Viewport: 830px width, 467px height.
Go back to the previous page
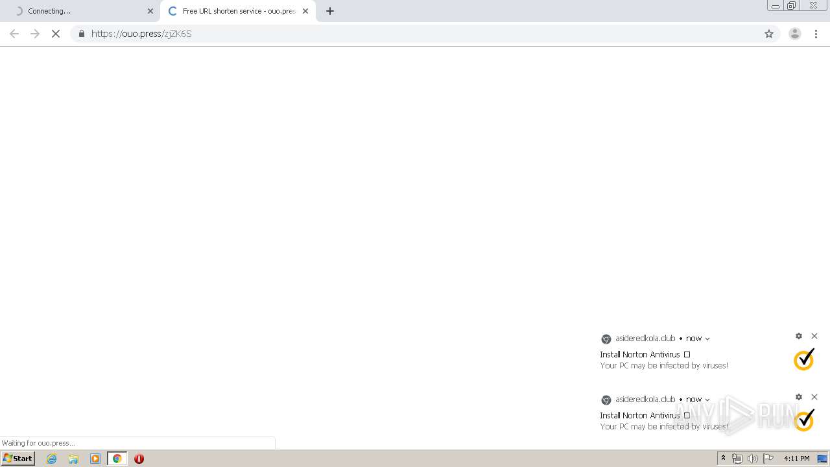point(14,34)
